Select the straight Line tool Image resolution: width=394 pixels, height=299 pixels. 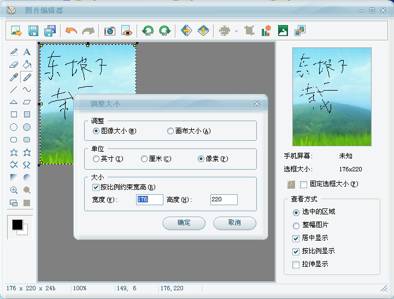coord(14,89)
